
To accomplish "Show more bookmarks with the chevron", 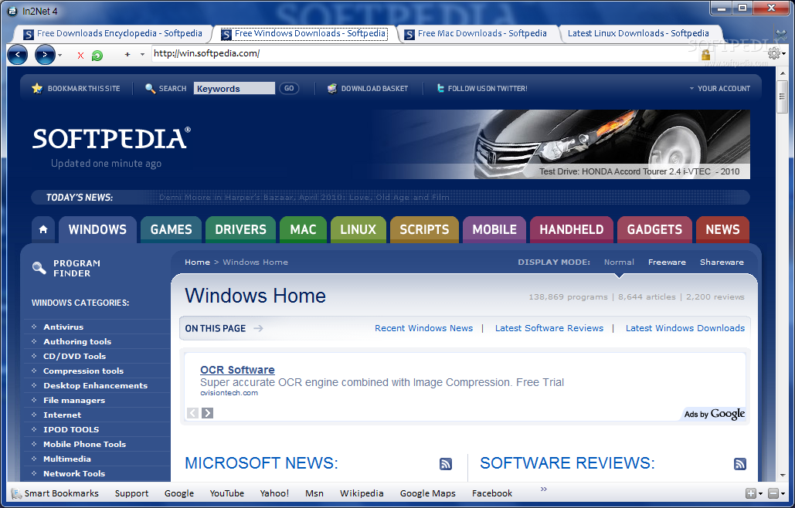I will pos(544,489).
